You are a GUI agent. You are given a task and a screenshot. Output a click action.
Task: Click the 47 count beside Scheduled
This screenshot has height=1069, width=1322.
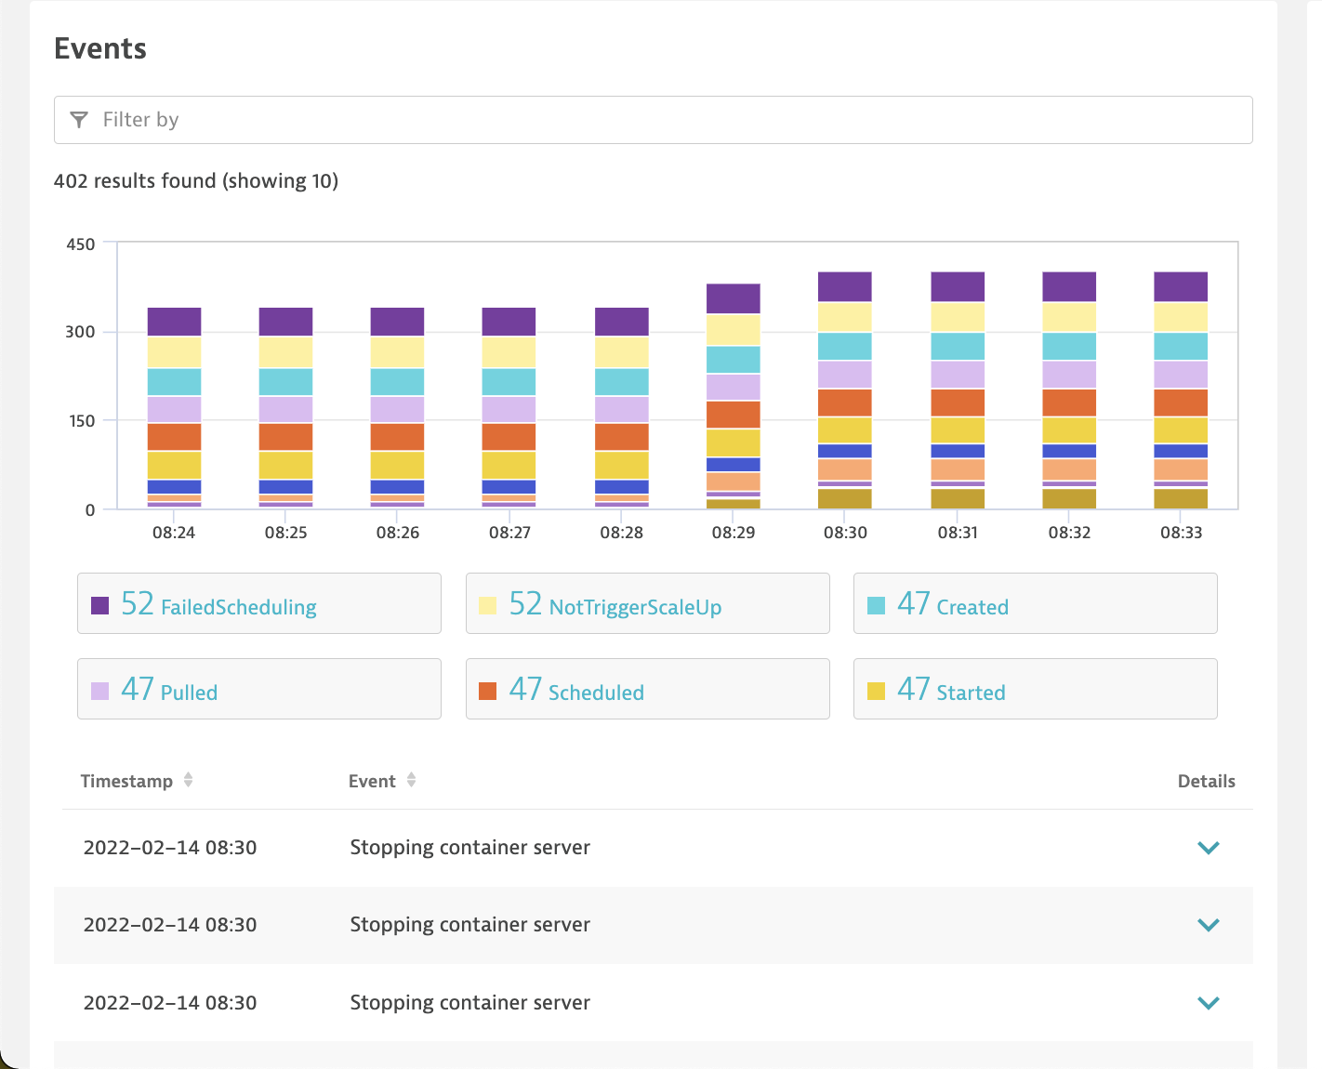pos(525,689)
